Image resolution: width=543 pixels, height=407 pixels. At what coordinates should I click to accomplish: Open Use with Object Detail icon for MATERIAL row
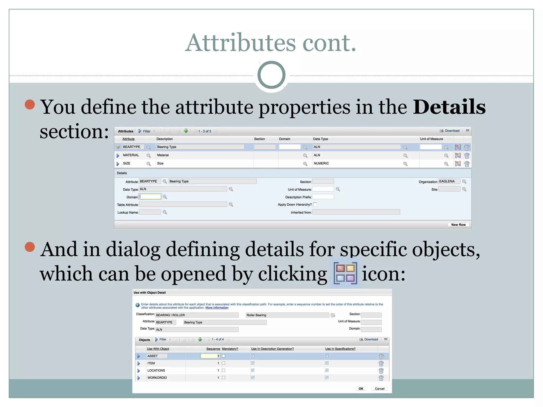pyautogui.click(x=458, y=155)
